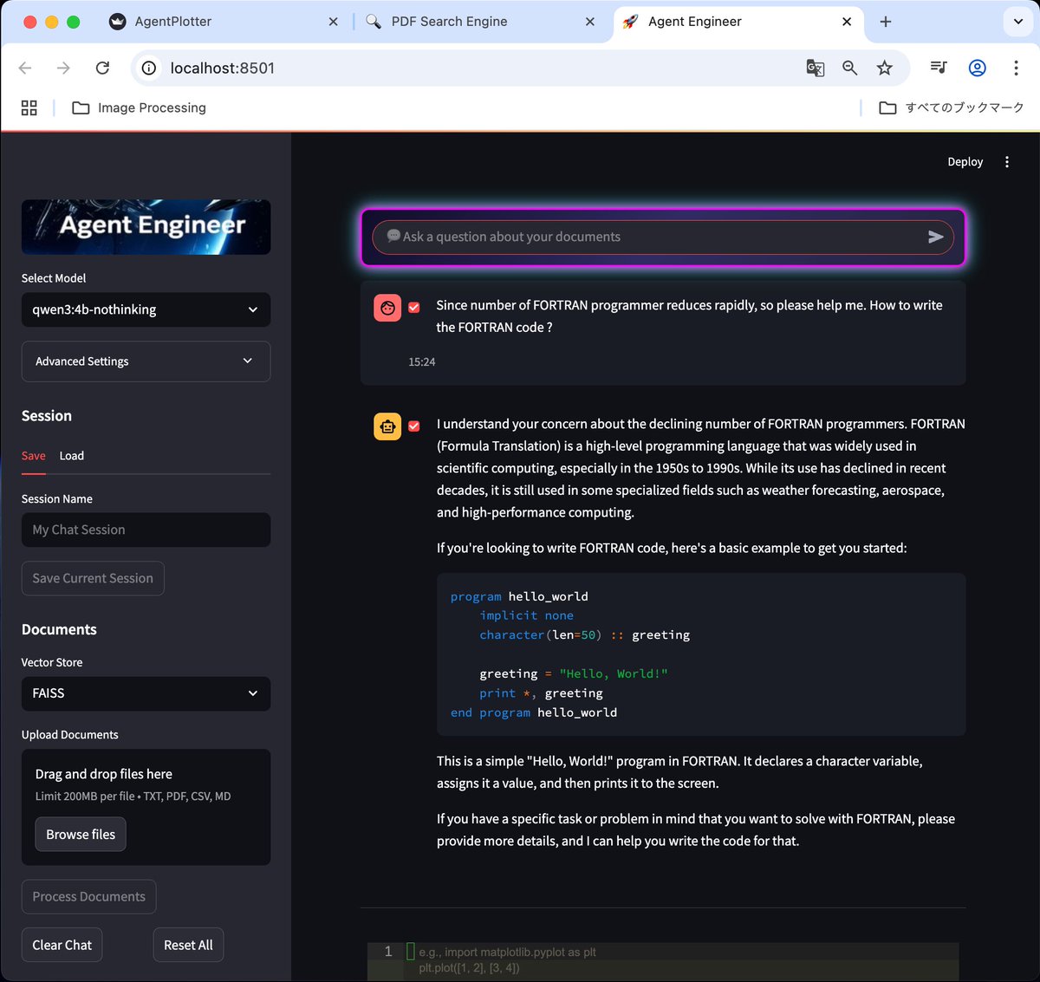Click the Session heading in sidebar
Viewport: 1040px width, 982px height.
[47, 416]
